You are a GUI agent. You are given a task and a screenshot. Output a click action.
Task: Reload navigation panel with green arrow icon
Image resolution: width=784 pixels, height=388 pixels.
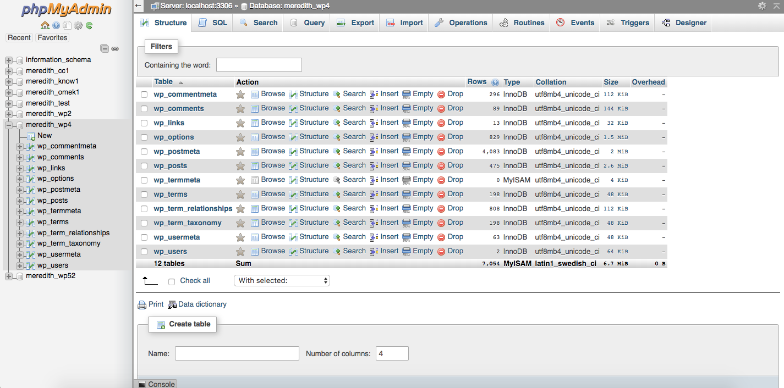(x=89, y=25)
